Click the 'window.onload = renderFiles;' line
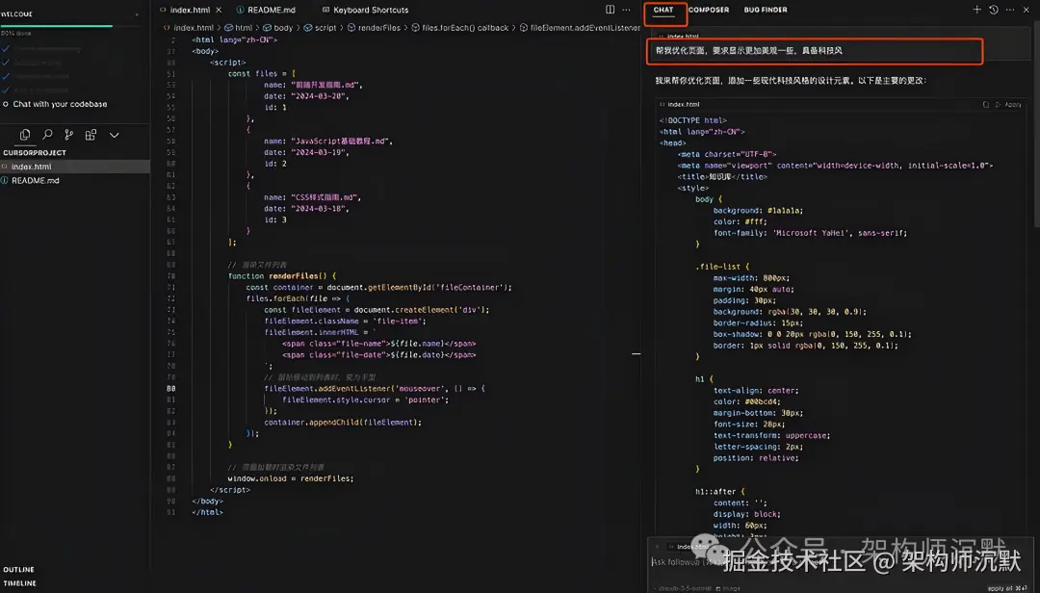Viewport: 1040px width, 593px height. click(x=291, y=478)
